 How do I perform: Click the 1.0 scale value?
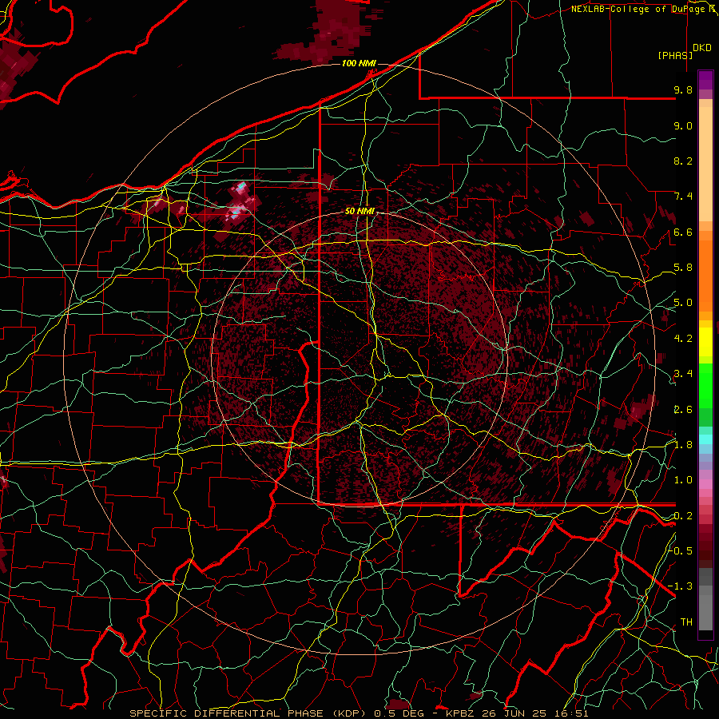pos(683,480)
